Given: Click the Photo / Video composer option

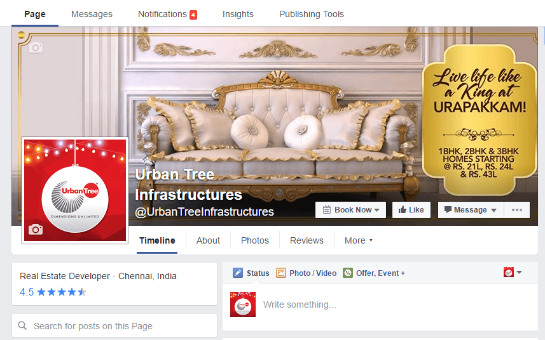Looking at the screenshot, I should [x=307, y=273].
